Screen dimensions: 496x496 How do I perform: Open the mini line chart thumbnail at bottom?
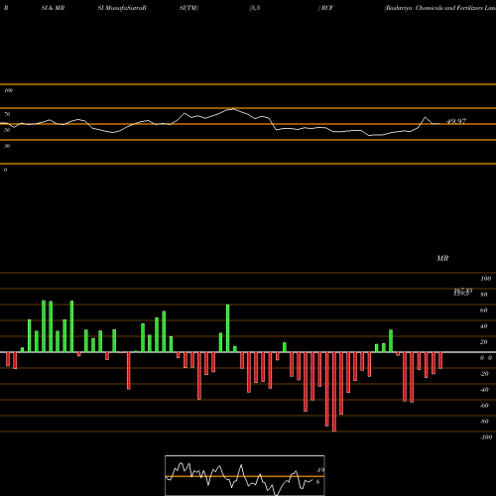[245, 475]
